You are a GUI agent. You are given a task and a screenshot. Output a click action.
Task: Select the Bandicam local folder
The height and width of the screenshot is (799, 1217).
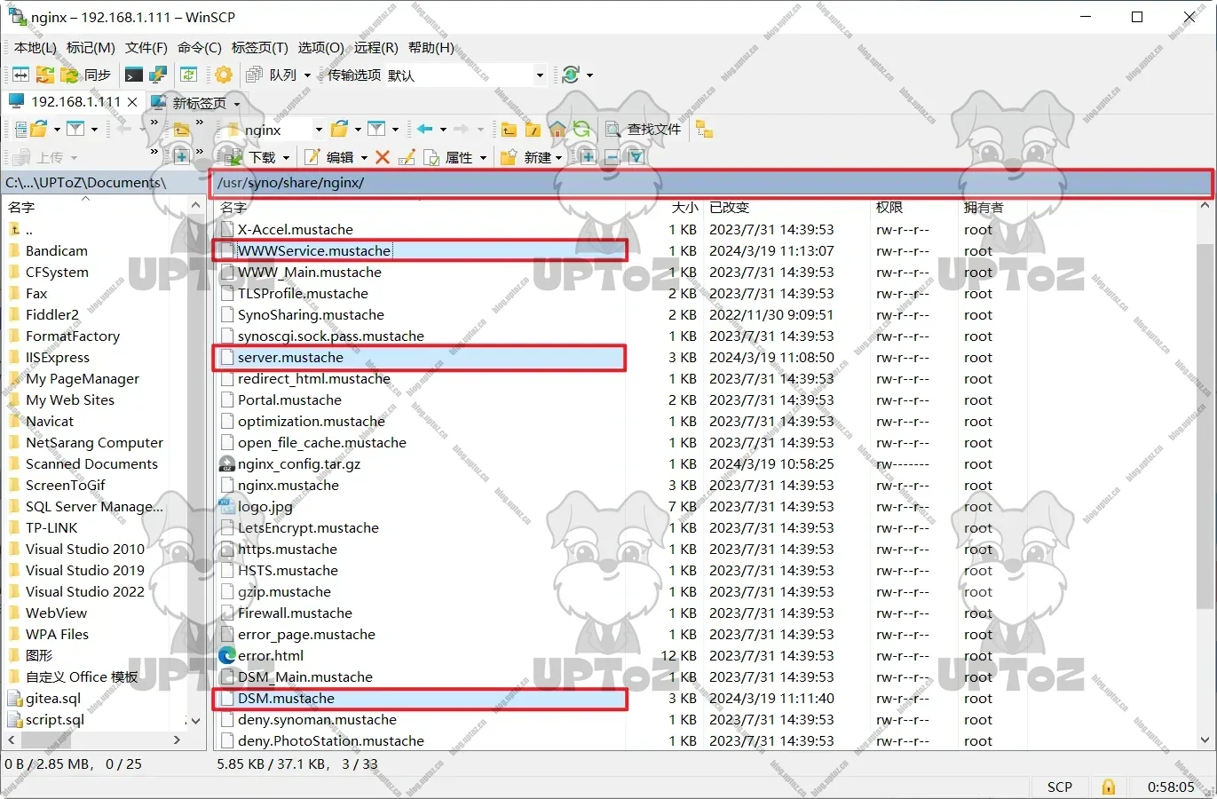(x=56, y=251)
